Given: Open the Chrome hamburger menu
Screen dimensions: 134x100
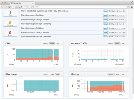Looking at the screenshot, I should coord(132,7).
